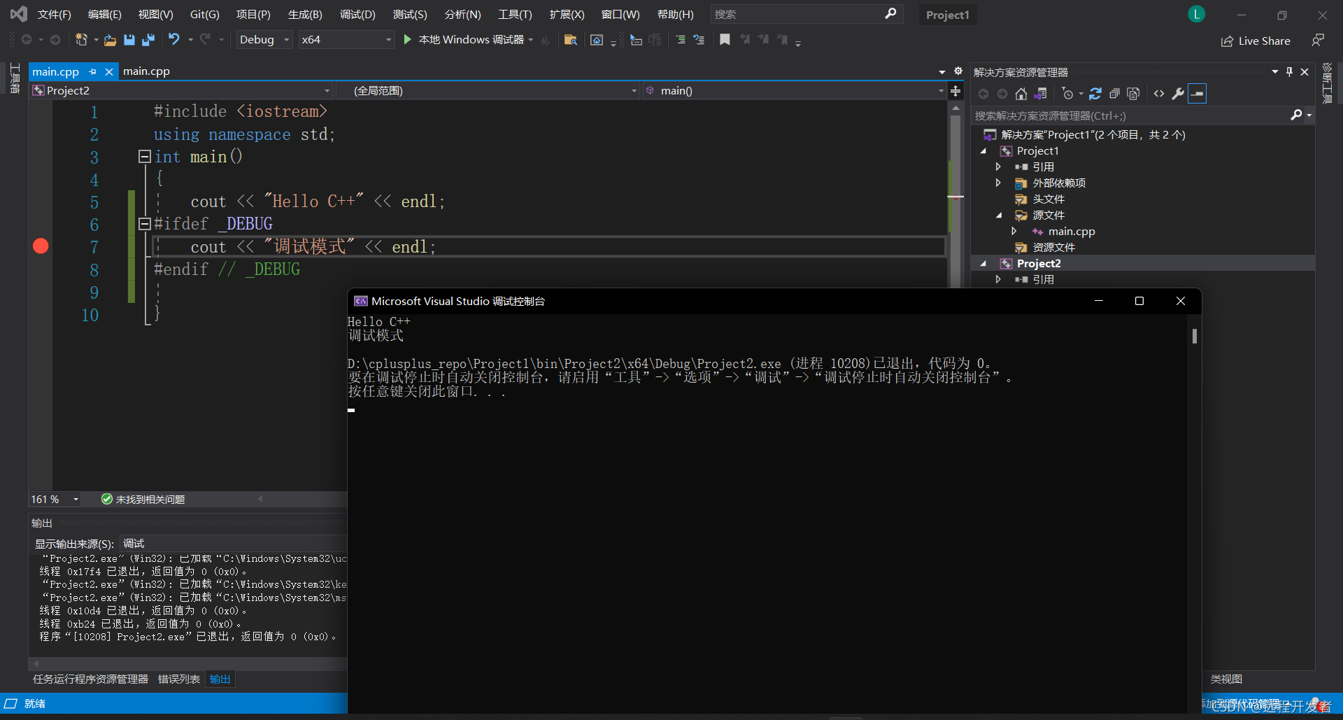Click the 未找到相关问题 status indicator
The width and height of the screenshot is (1343, 720).
[x=143, y=499]
